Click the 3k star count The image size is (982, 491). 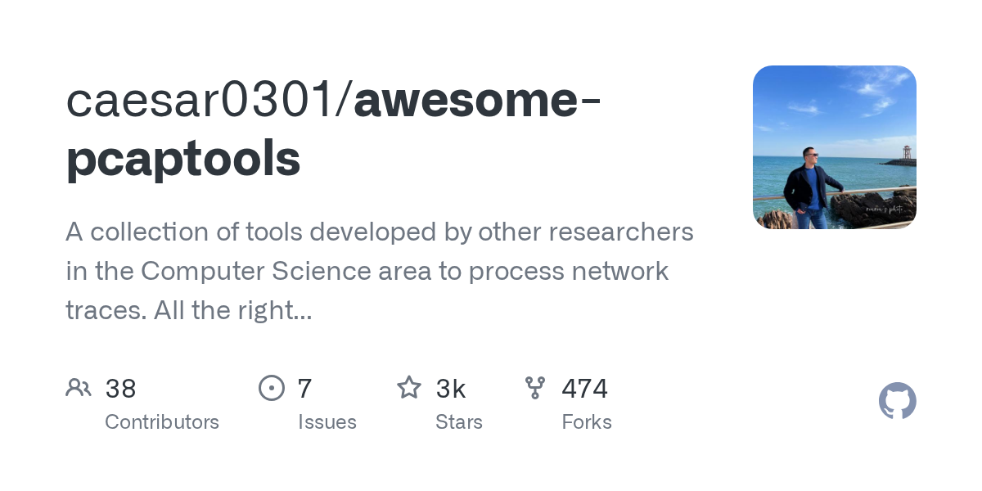coord(451,389)
